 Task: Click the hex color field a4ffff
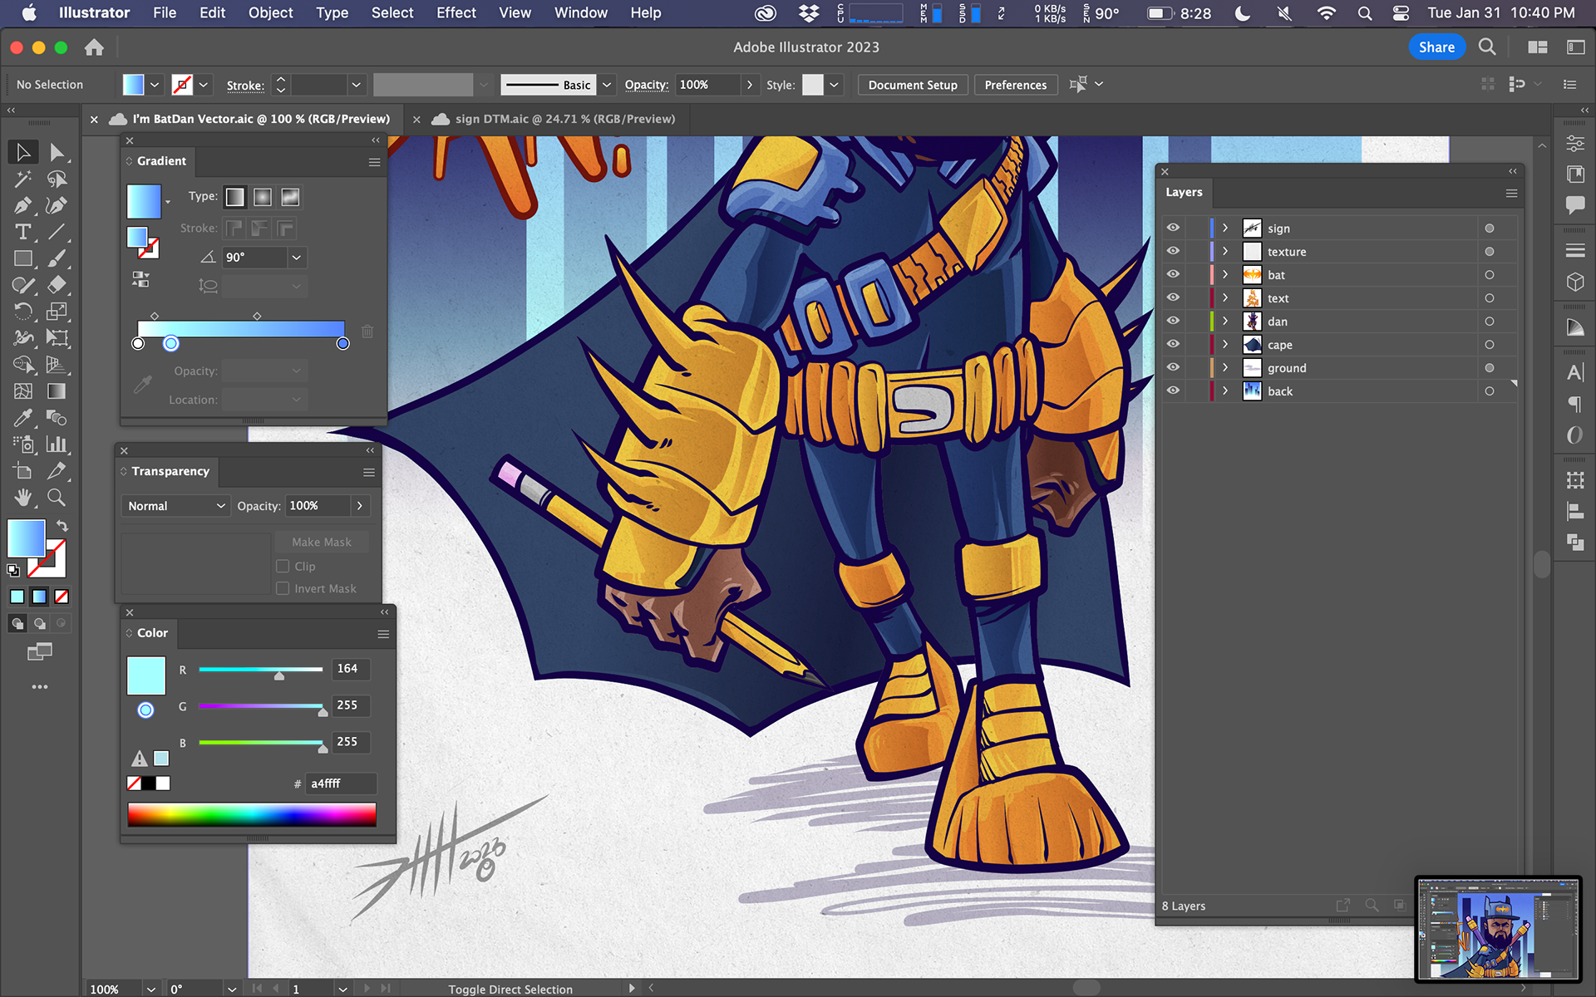click(x=342, y=783)
